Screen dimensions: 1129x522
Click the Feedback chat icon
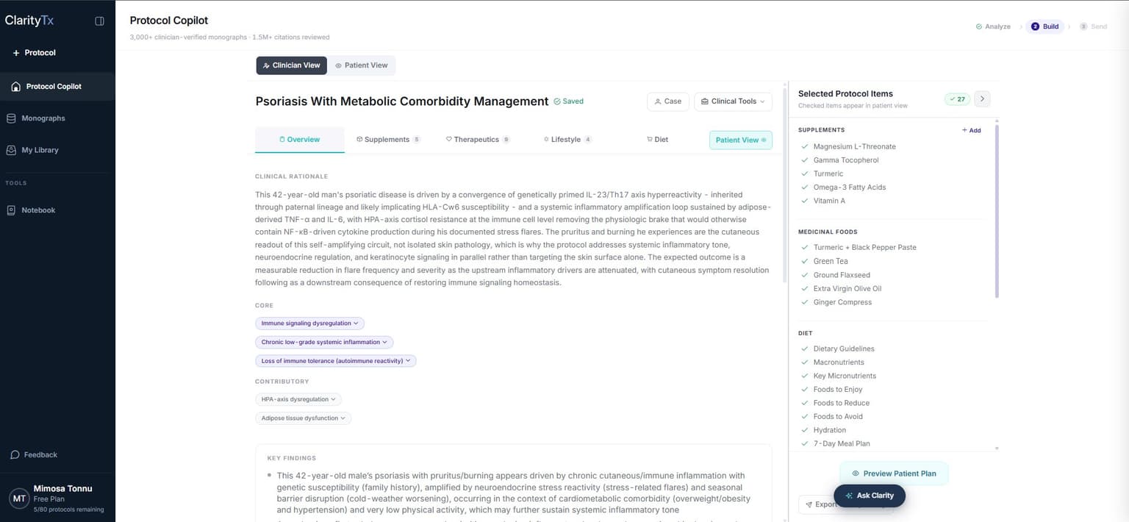point(15,455)
